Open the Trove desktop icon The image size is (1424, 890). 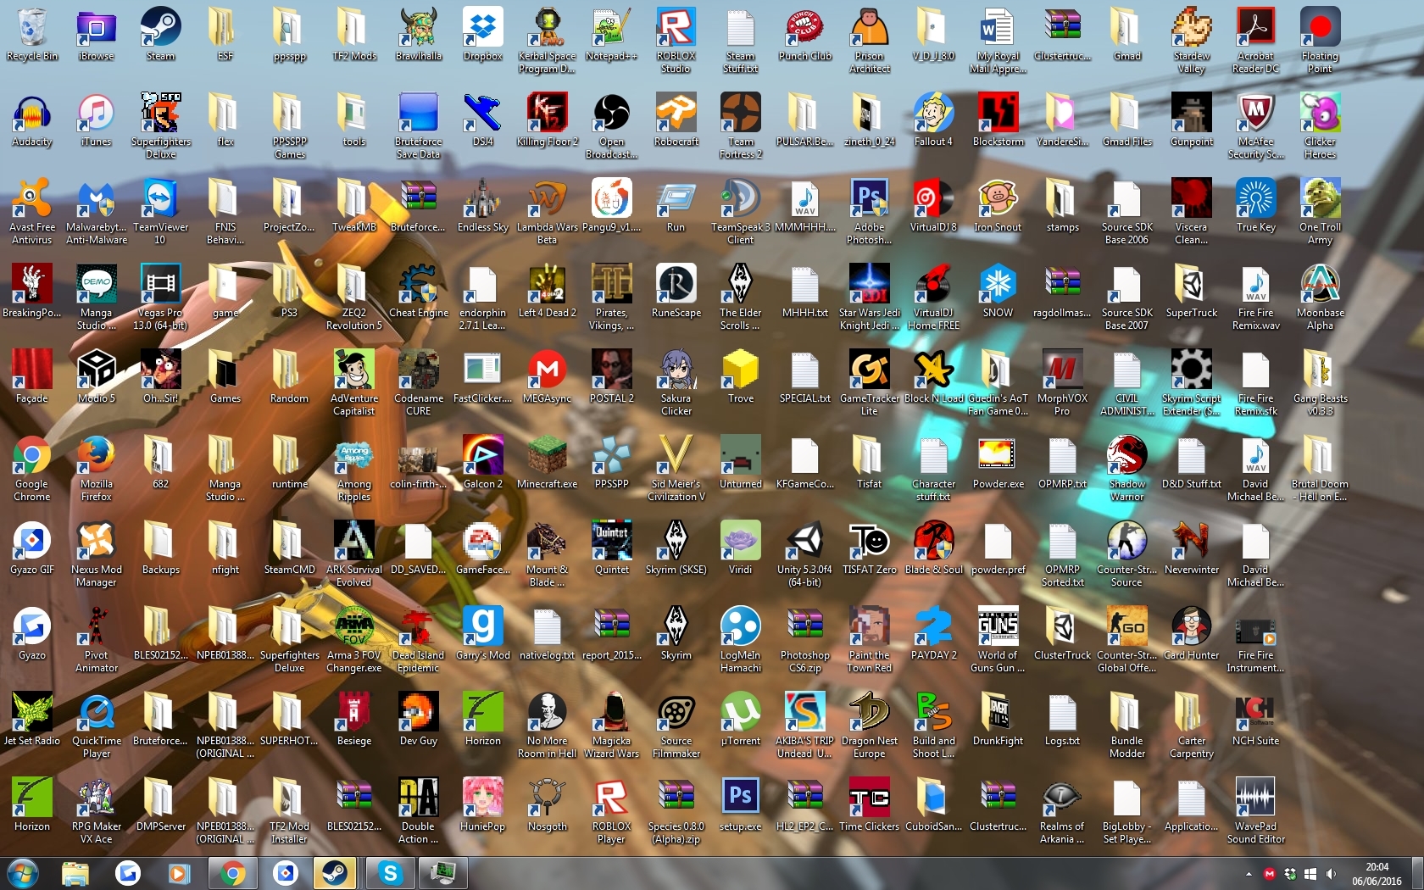pos(741,377)
